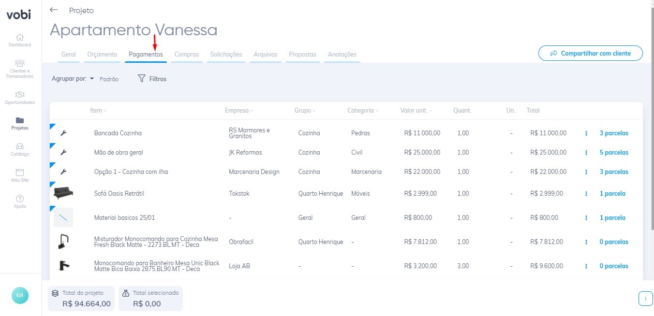The height and width of the screenshot is (316, 654).
Task: Open Ajuda question mark icon
Action: [x=20, y=199]
